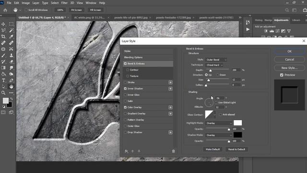Uncheck the Bevel & Emboss effect

125,63
